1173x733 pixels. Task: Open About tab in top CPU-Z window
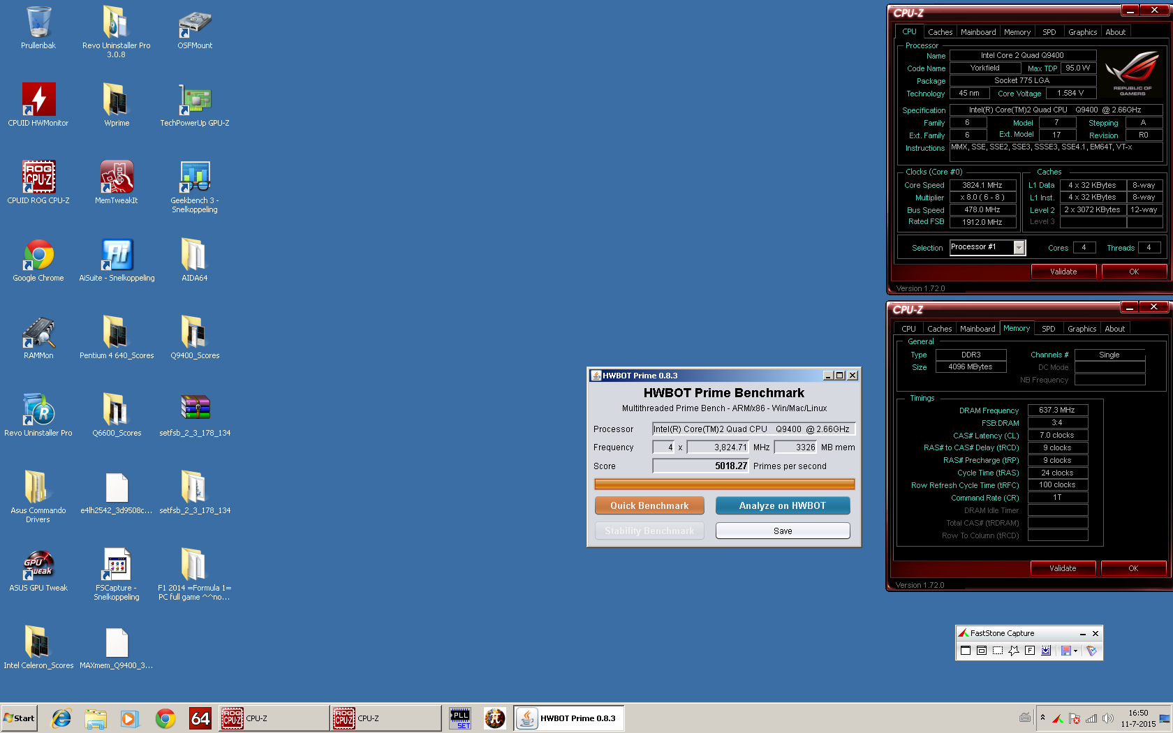[1115, 32]
